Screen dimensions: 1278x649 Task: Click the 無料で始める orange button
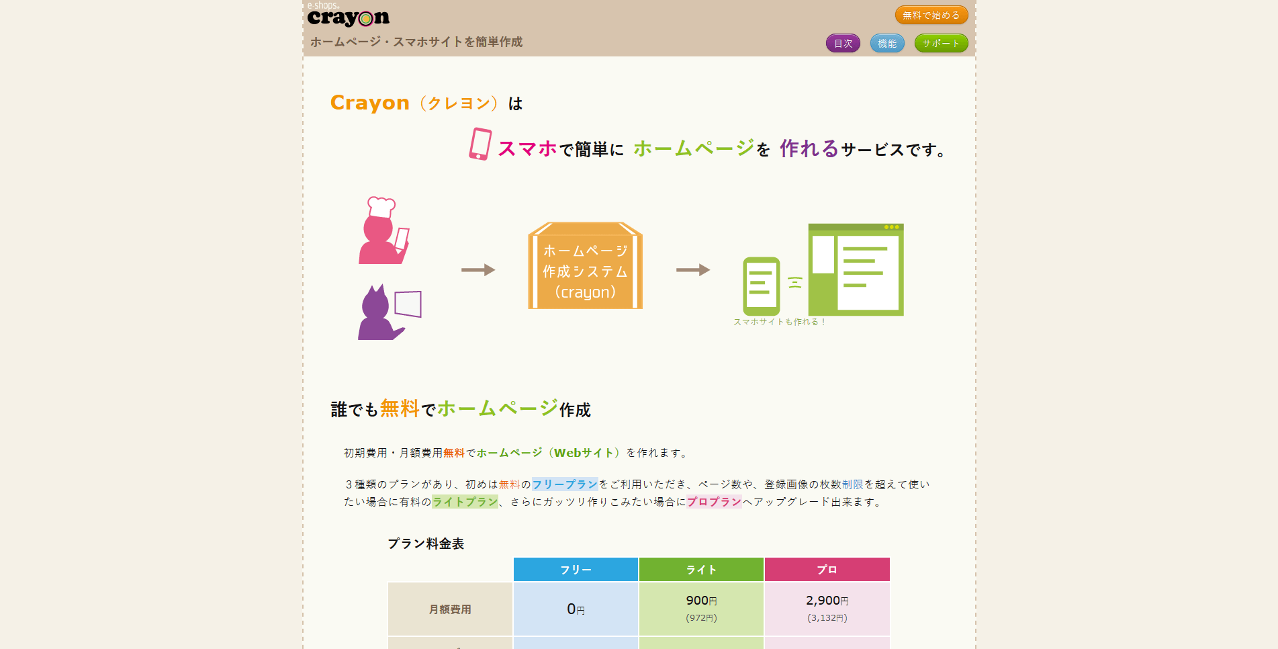click(x=931, y=15)
